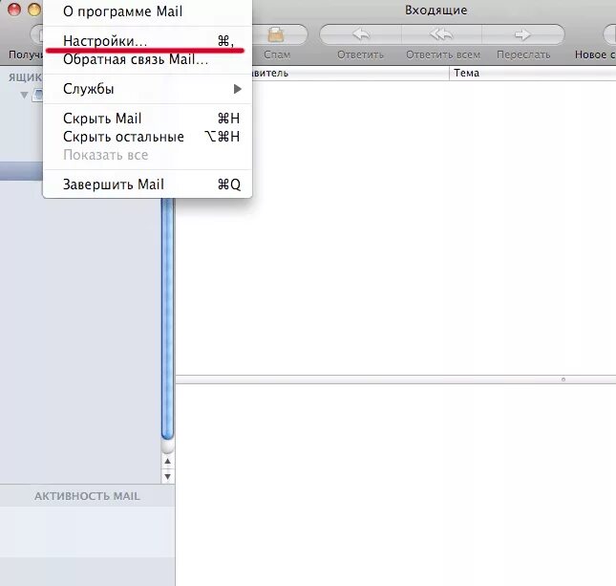
Task: Click the Спам junk mail icon
Action: pos(276,34)
